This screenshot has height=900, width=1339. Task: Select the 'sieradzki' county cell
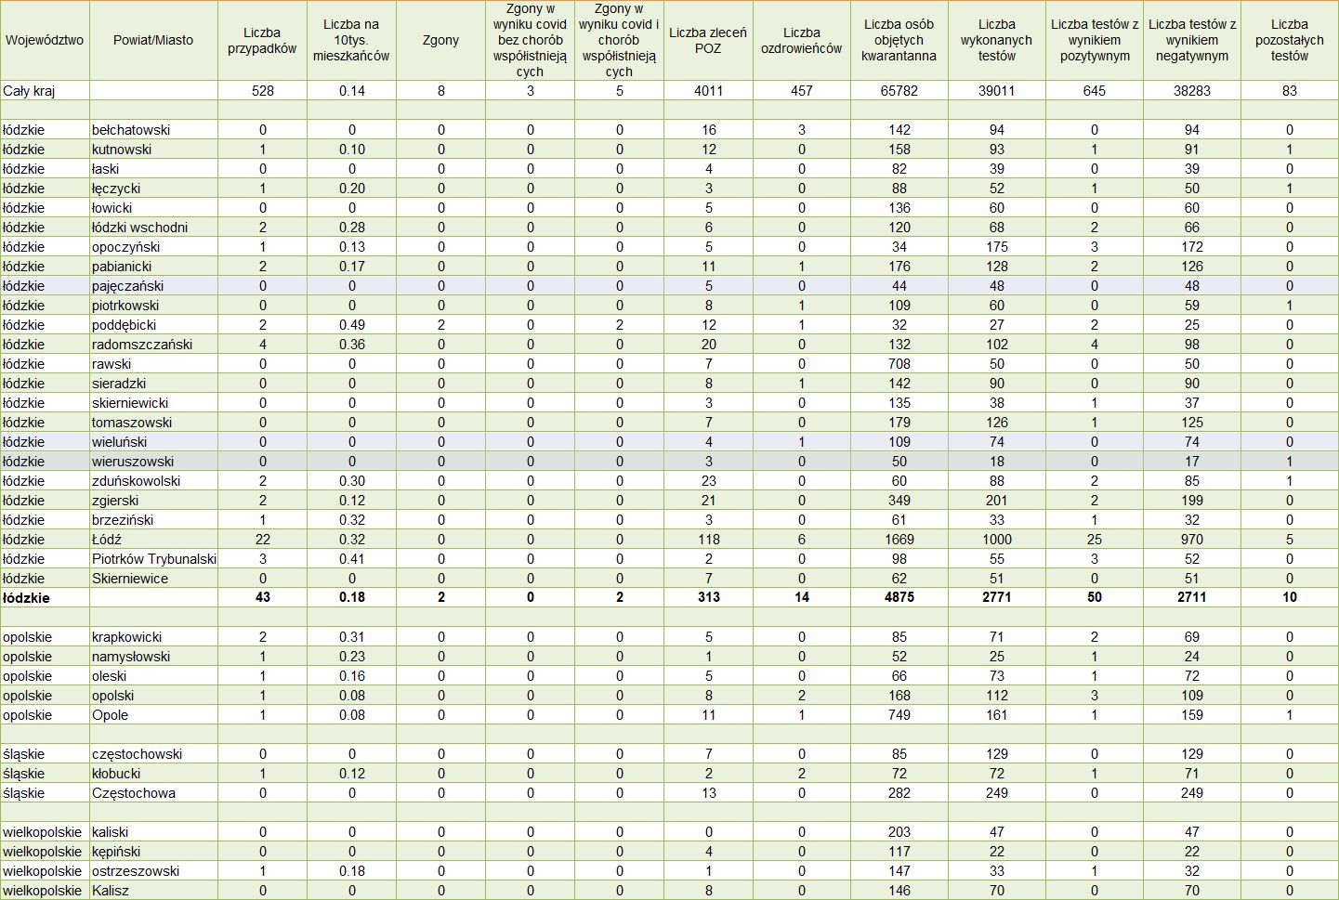click(x=153, y=384)
